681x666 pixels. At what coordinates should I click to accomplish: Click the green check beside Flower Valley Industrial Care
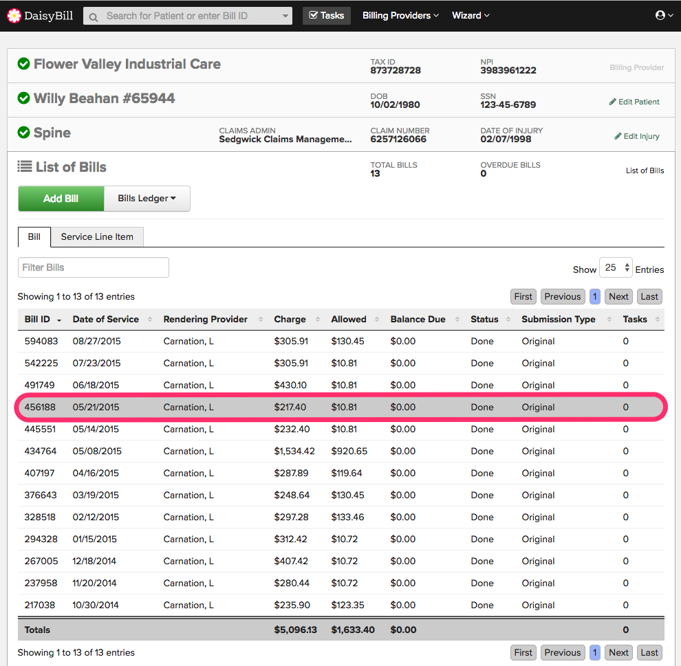click(23, 64)
